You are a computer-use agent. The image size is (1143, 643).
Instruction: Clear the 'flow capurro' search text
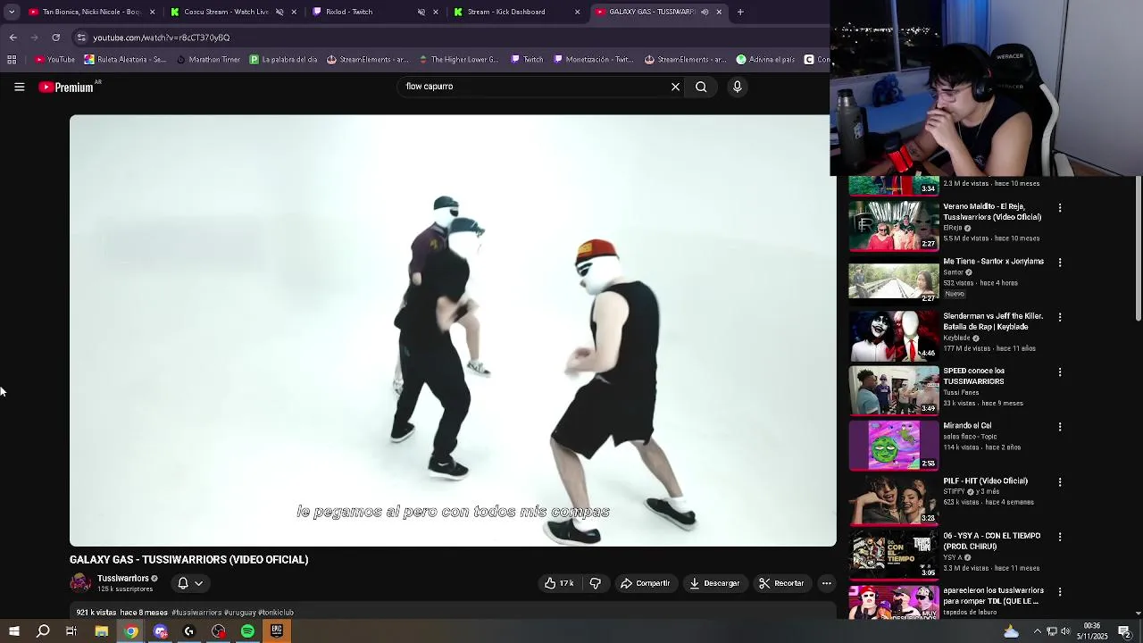point(675,87)
